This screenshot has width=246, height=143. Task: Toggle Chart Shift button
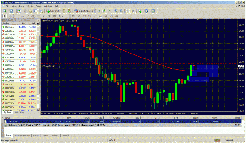tap(133, 11)
